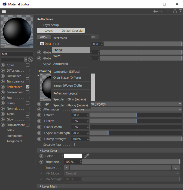
Task: Click the Mat material name field
Action: point(17,54)
